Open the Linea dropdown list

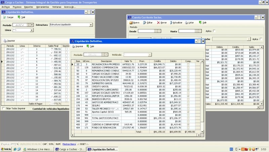[x=32, y=30]
